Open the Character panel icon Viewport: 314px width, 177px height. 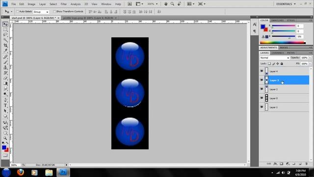point(255,24)
